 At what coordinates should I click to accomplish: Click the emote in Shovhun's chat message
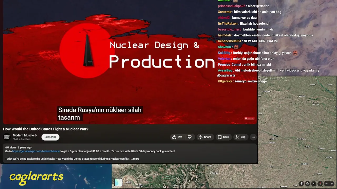[x=236, y=47]
